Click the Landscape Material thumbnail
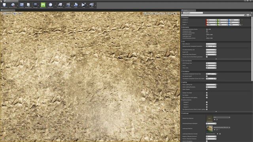253x142 pixels. 210,129
